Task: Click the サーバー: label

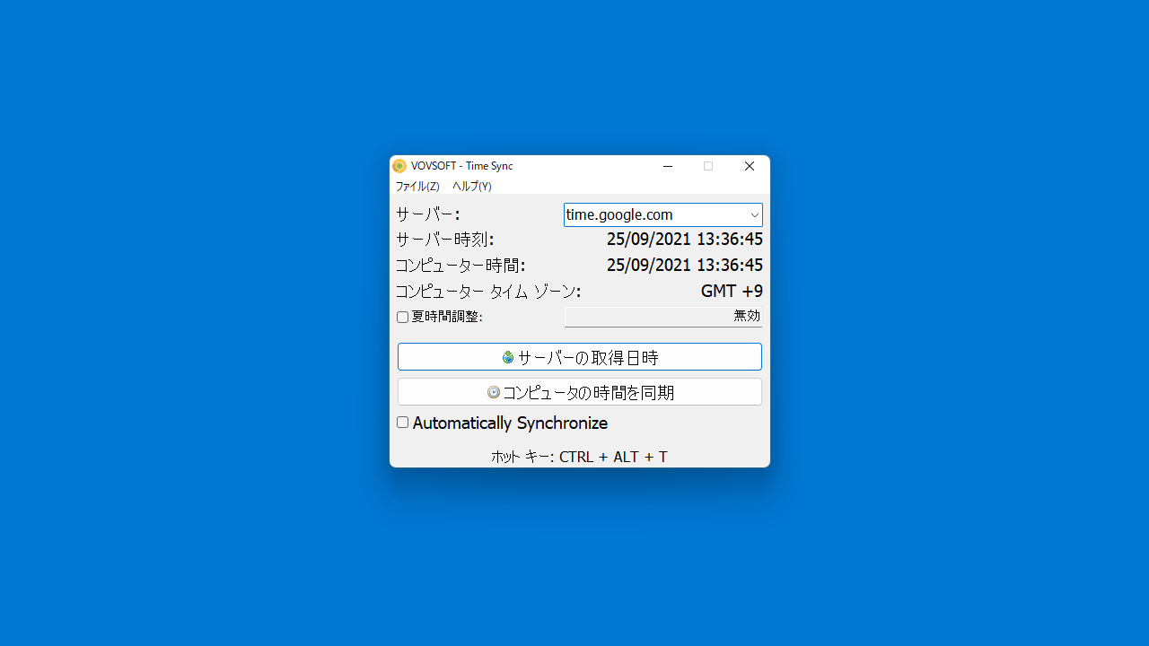Action: (x=428, y=214)
